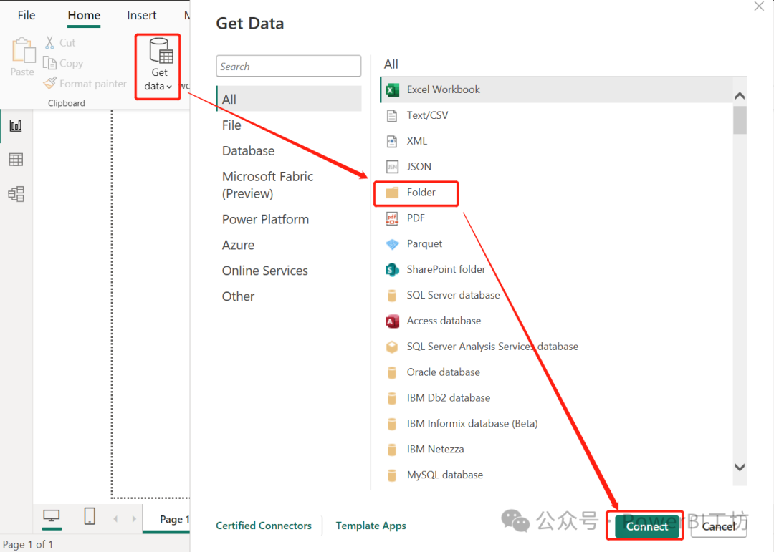Click the IBM Db2 database icon
The height and width of the screenshot is (552, 774).
[x=392, y=398]
